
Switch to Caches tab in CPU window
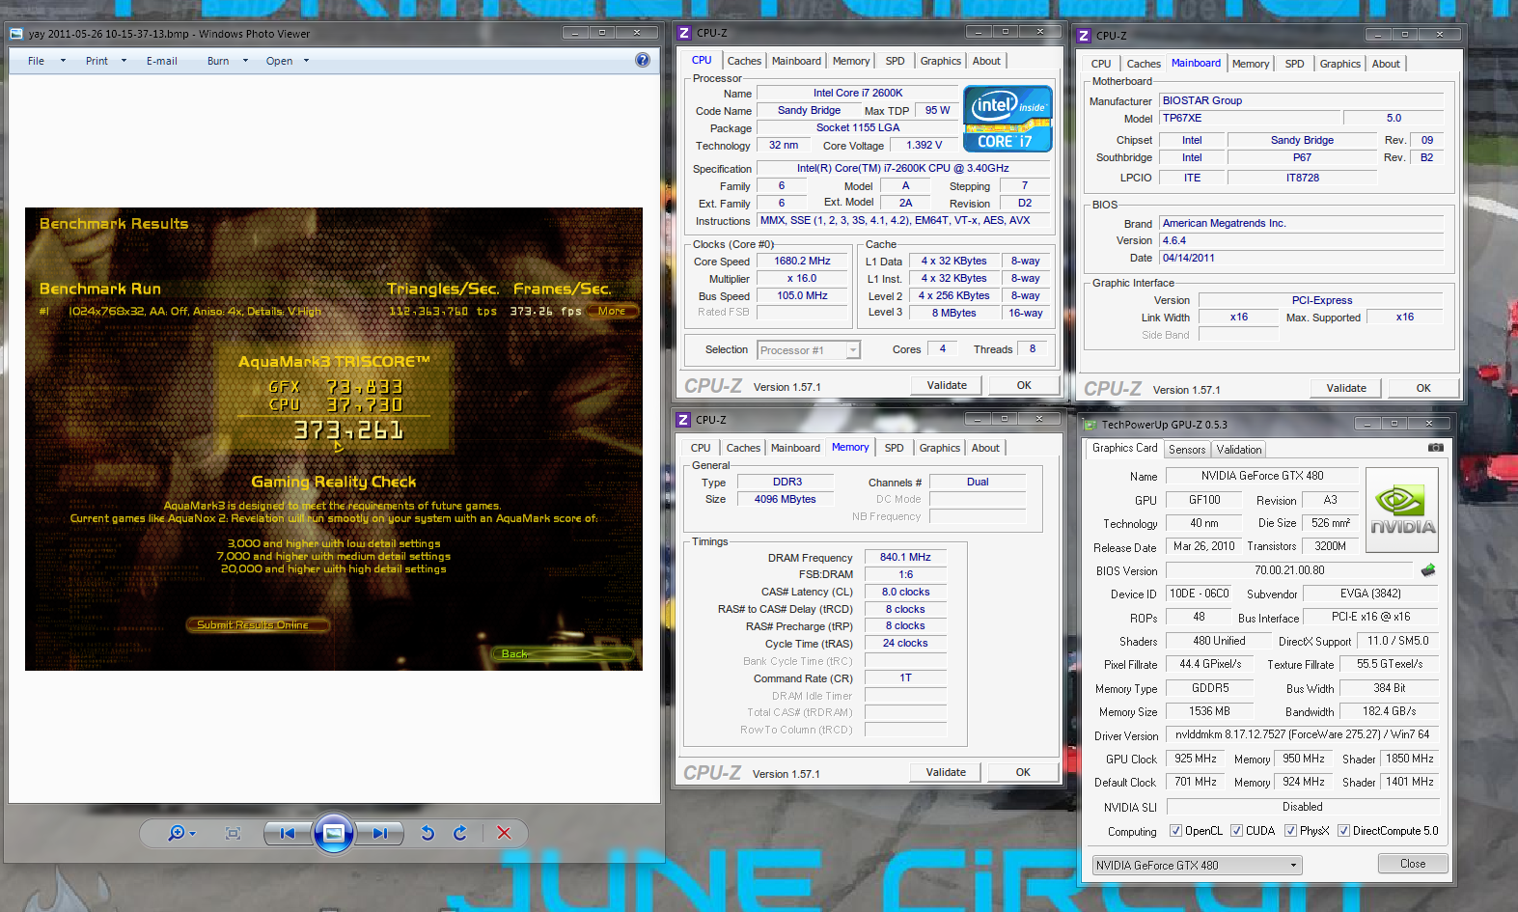[744, 61]
